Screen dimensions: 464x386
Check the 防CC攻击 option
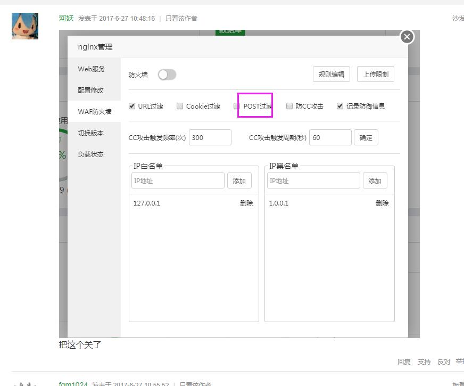pyautogui.click(x=289, y=106)
